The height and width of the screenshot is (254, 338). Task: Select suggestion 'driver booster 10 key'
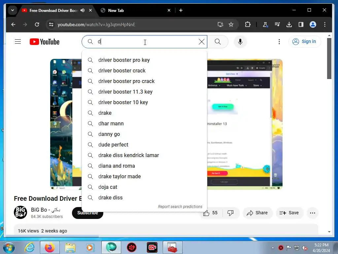coord(145,103)
